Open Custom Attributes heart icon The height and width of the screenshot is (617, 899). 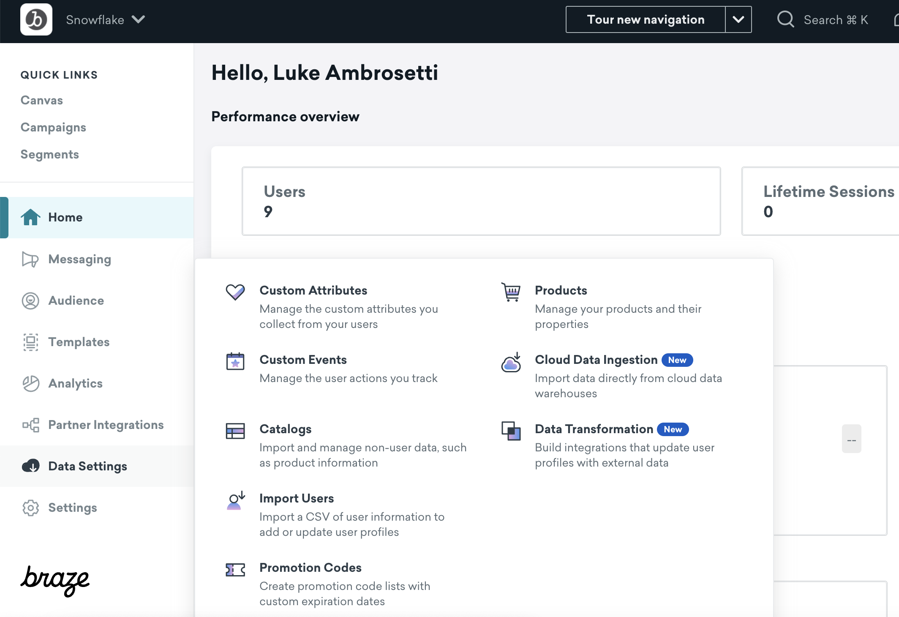(x=235, y=292)
